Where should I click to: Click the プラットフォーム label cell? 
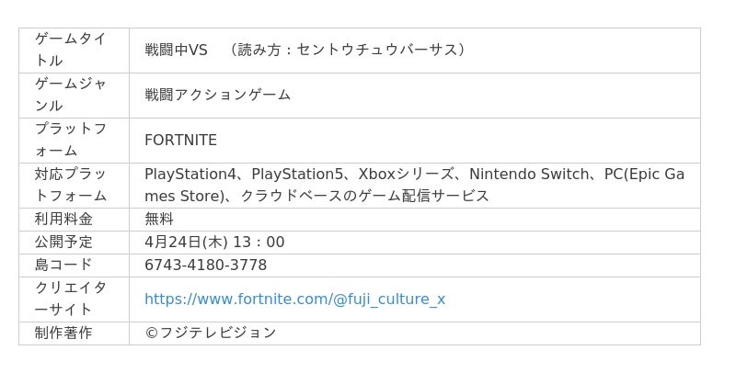pyautogui.click(x=71, y=140)
